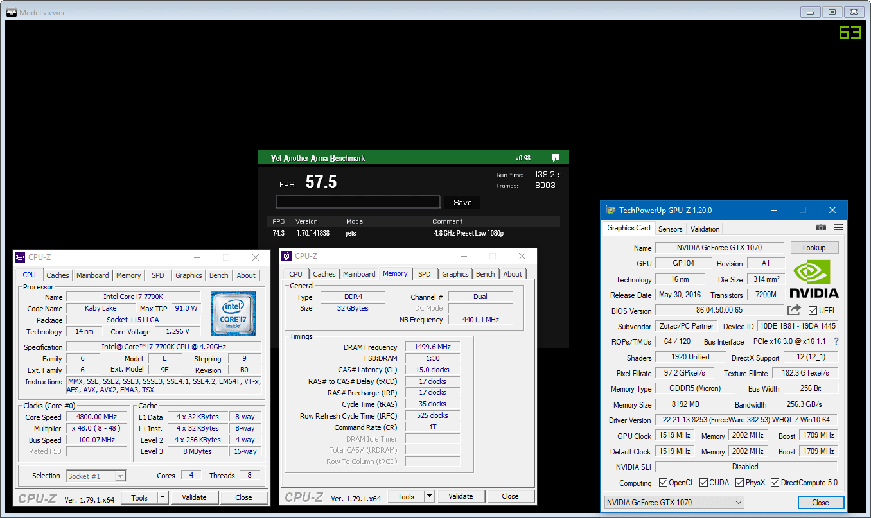This screenshot has width=871, height=518.
Task: Click the GPU-Z title bar app icon
Action: pos(610,210)
